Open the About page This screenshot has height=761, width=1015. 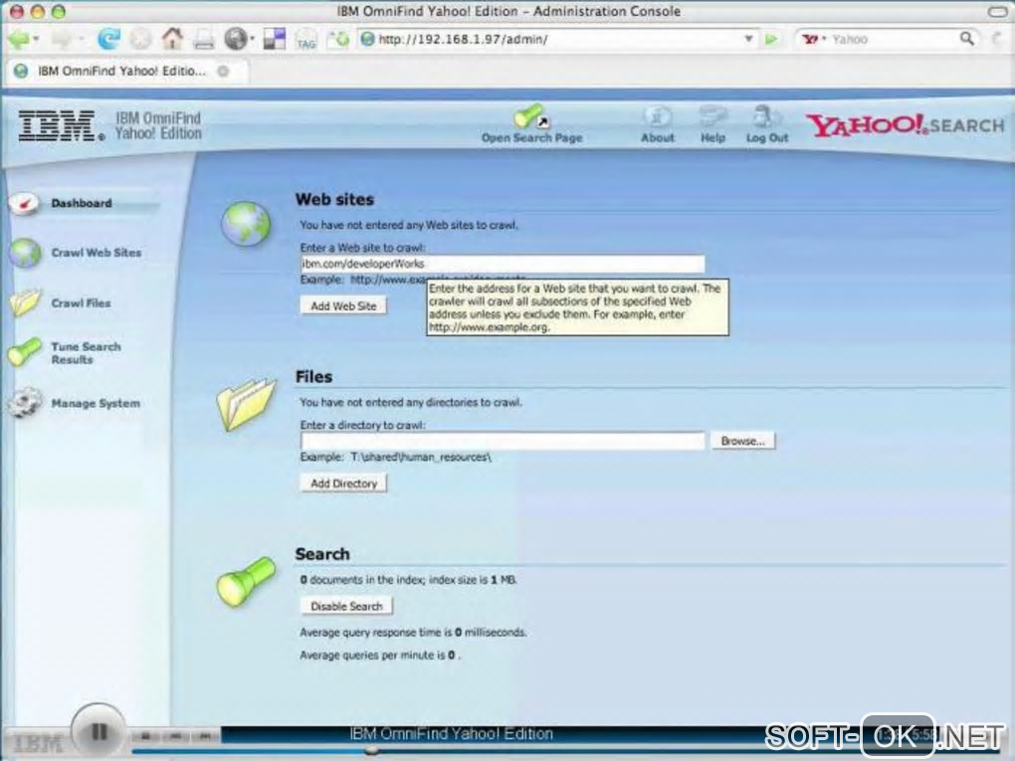(x=658, y=124)
